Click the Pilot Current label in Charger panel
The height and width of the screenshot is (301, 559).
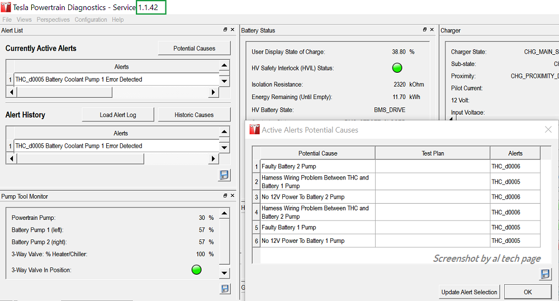pyautogui.click(x=467, y=88)
